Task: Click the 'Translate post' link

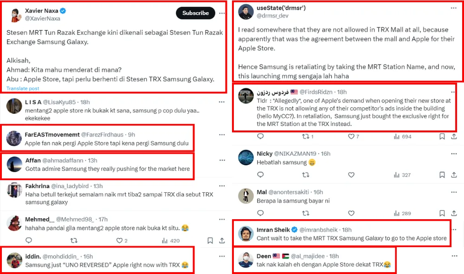Action: 23,88
